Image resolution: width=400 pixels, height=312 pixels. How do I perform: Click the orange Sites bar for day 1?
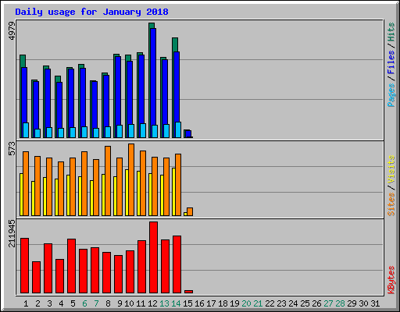tap(26, 183)
